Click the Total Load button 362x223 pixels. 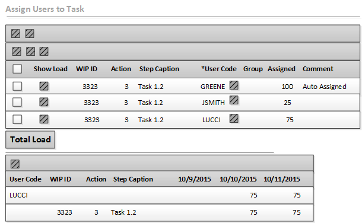[30, 139]
